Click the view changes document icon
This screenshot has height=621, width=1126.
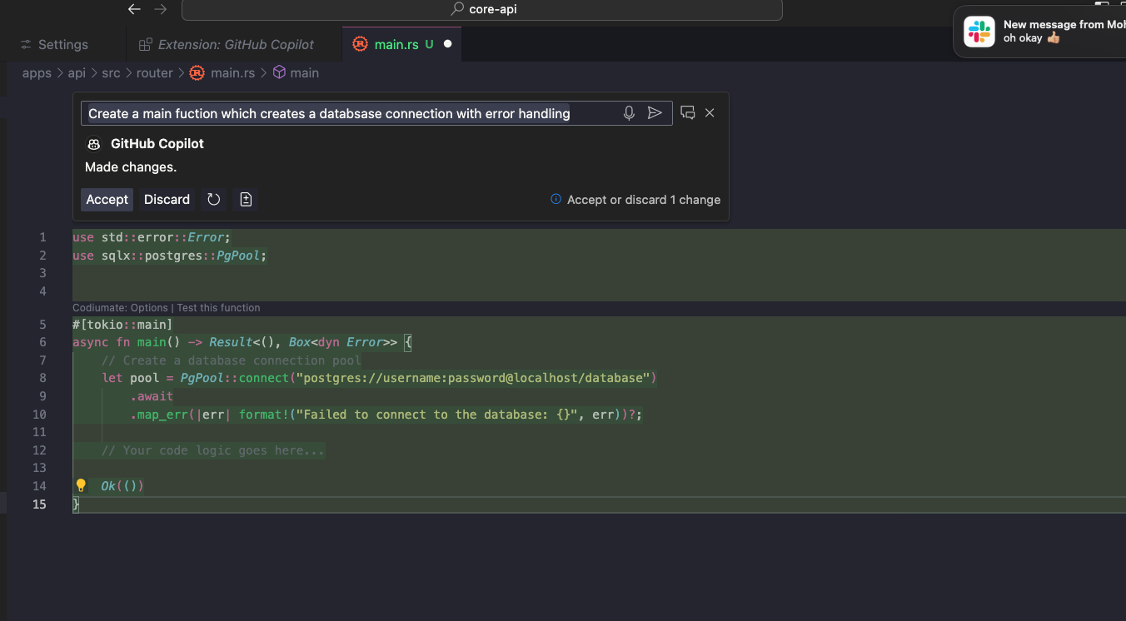click(x=246, y=200)
